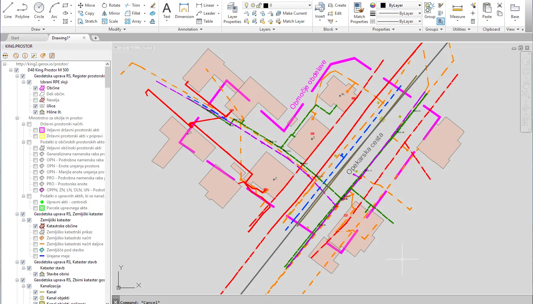
Task: Click the Match Properties tool
Action: (x=359, y=13)
